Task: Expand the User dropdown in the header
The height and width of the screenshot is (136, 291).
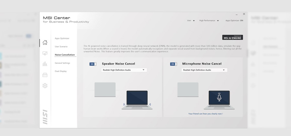Action: pyautogui.click(x=191, y=21)
